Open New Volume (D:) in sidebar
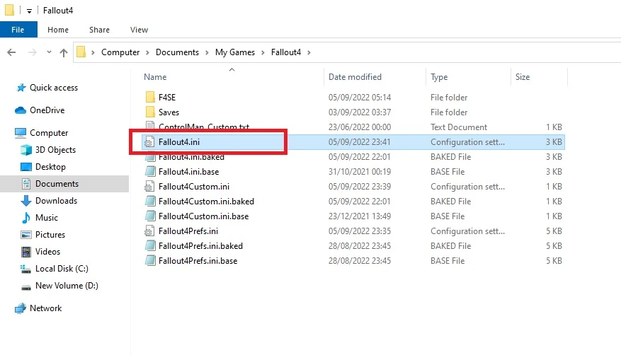This screenshot has height=355, width=621. pyautogui.click(x=67, y=286)
